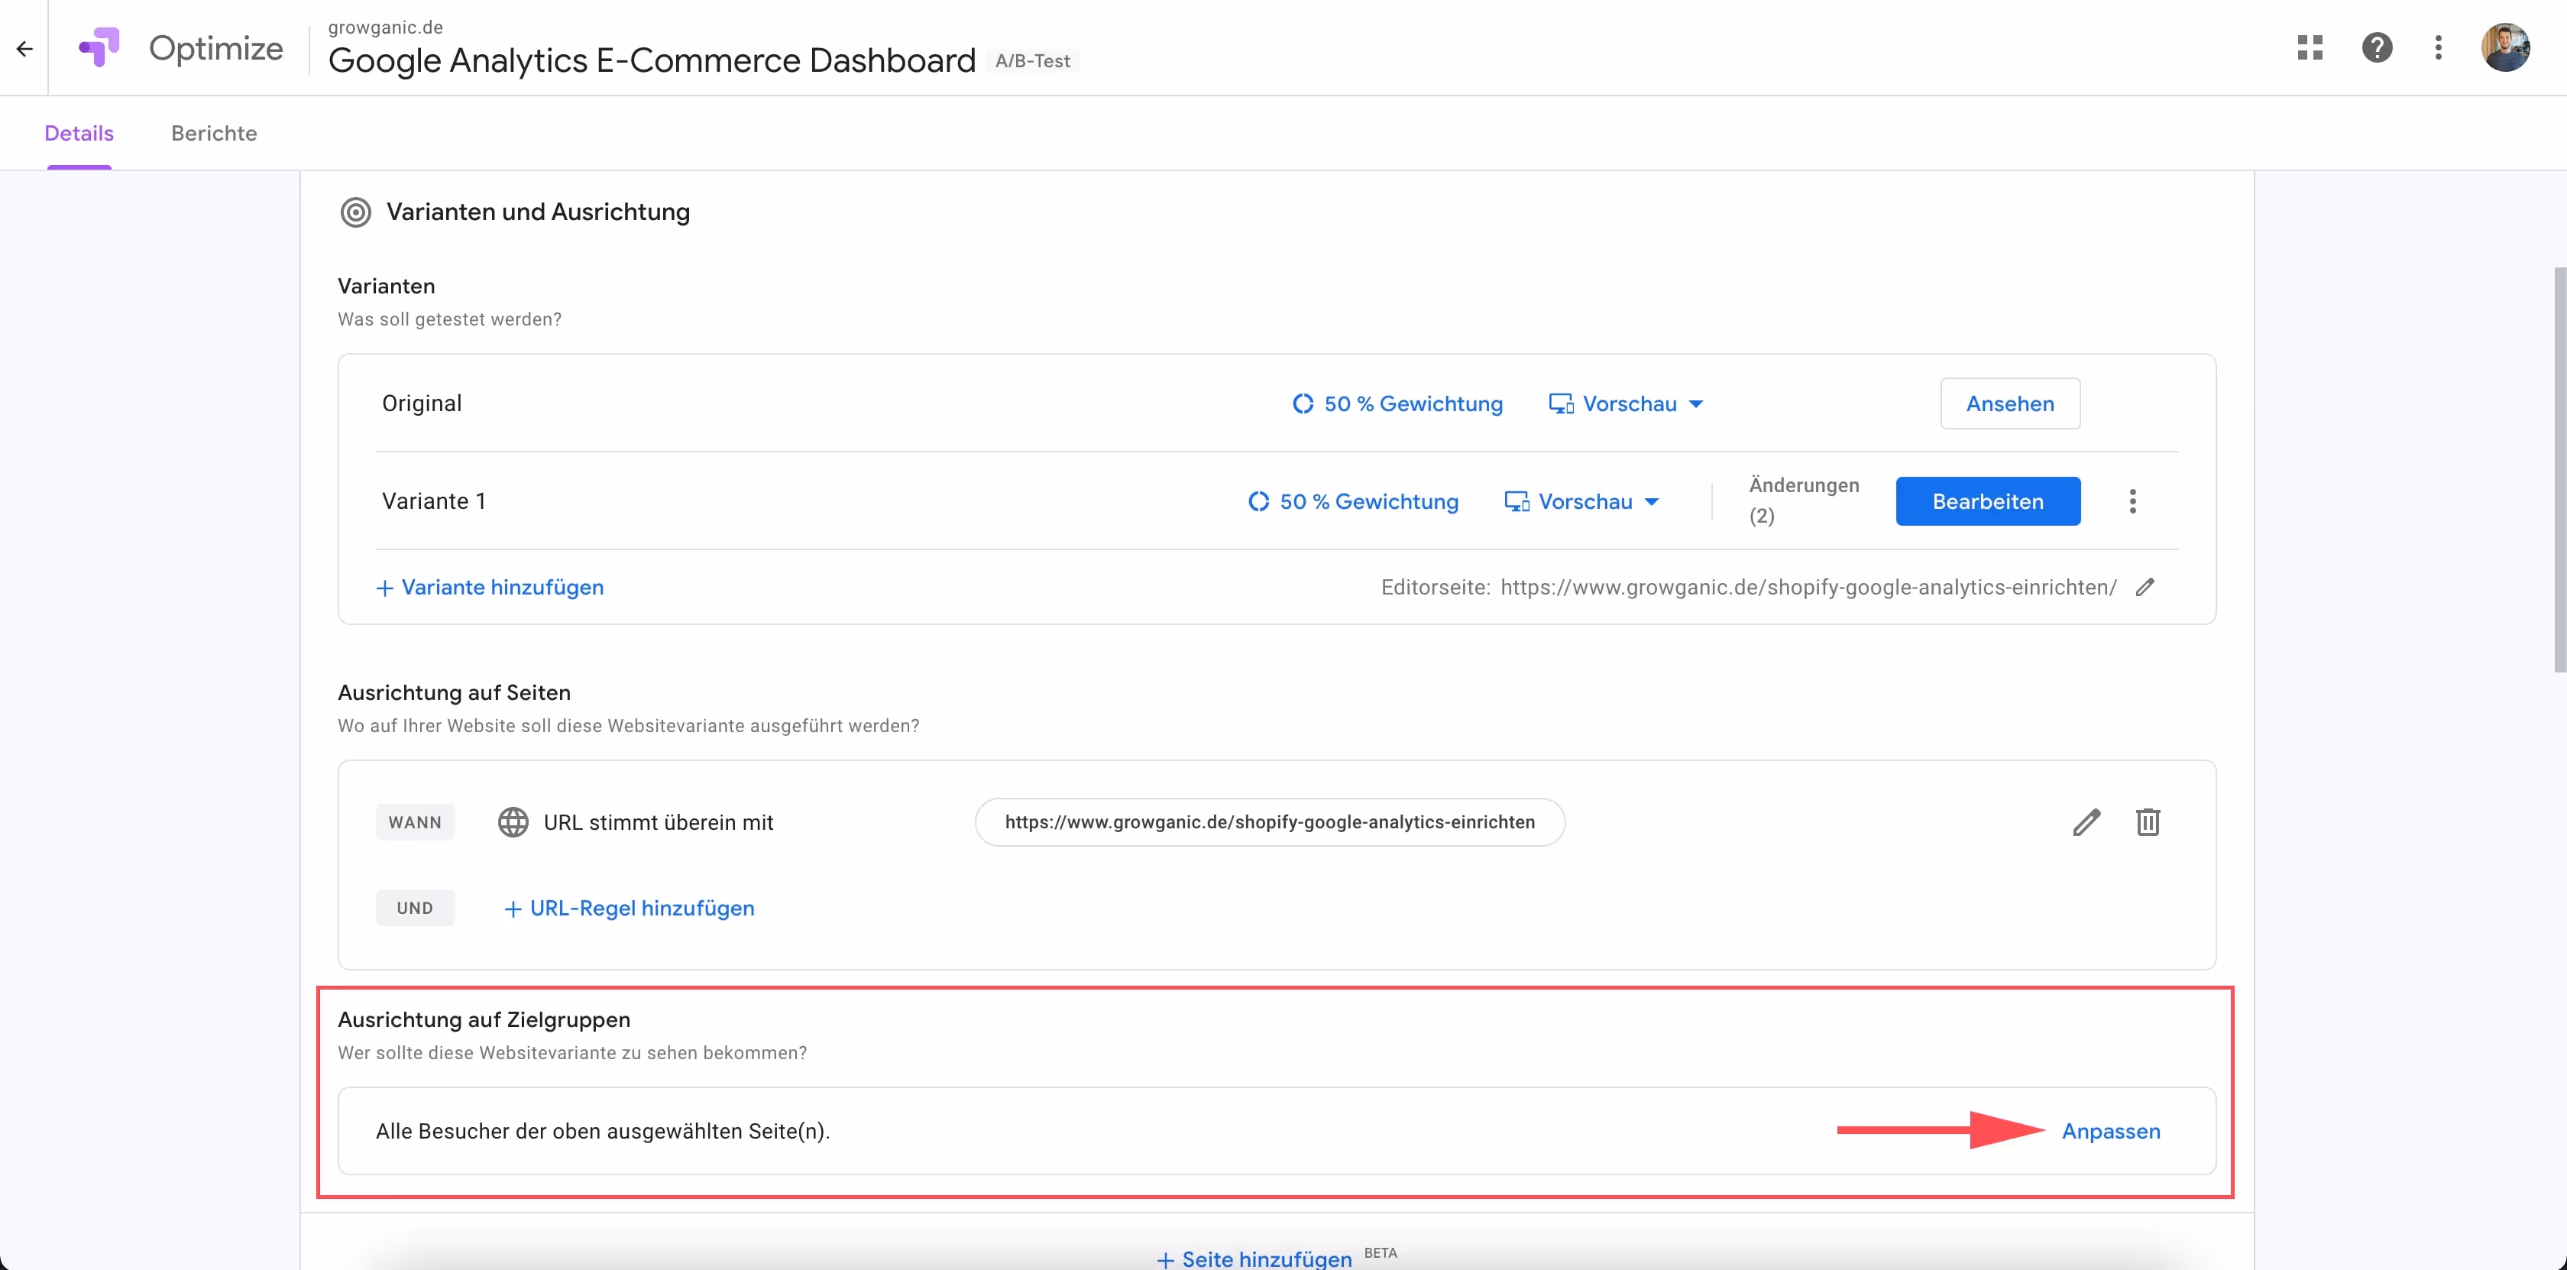This screenshot has height=1270, width=2567.
Task: Click the Variante 1 name text
Action: pos(433,501)
